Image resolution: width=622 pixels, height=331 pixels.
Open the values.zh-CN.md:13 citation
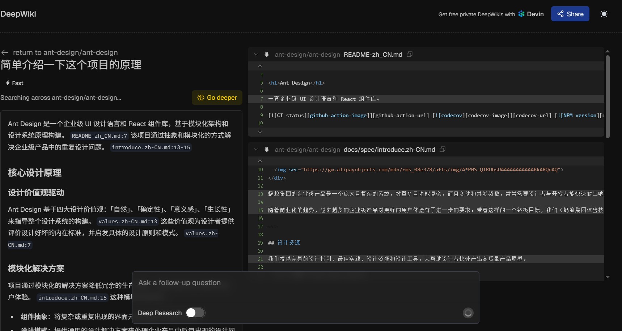click(x=128, y=222)
